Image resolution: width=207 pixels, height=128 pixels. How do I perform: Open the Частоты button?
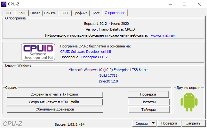click(149, 102)
